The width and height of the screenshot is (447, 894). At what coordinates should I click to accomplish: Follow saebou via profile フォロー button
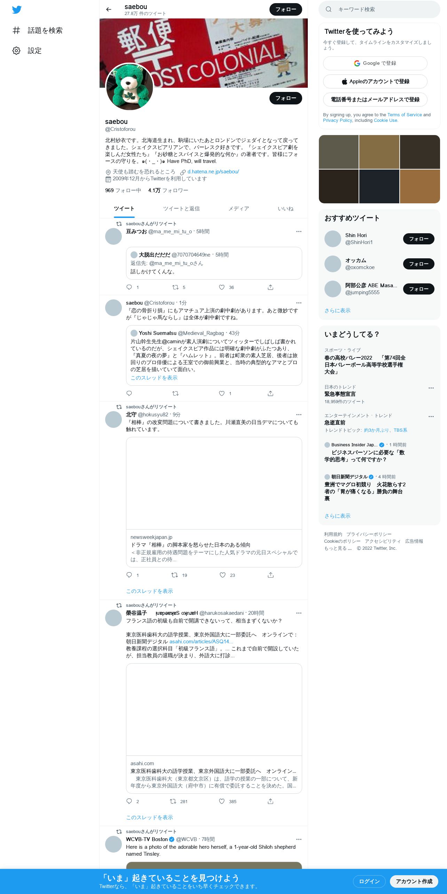pyautogui.click(x=286, y=98)
